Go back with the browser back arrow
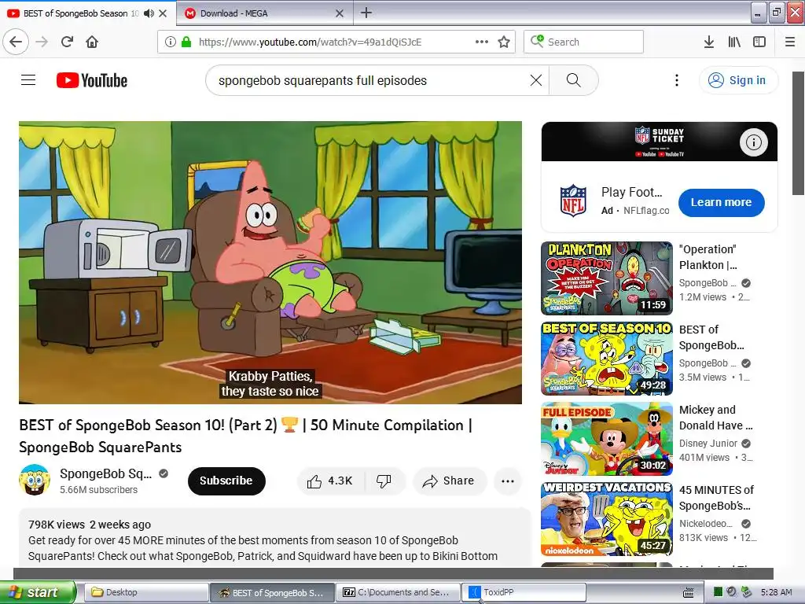 tap(16, 42)
